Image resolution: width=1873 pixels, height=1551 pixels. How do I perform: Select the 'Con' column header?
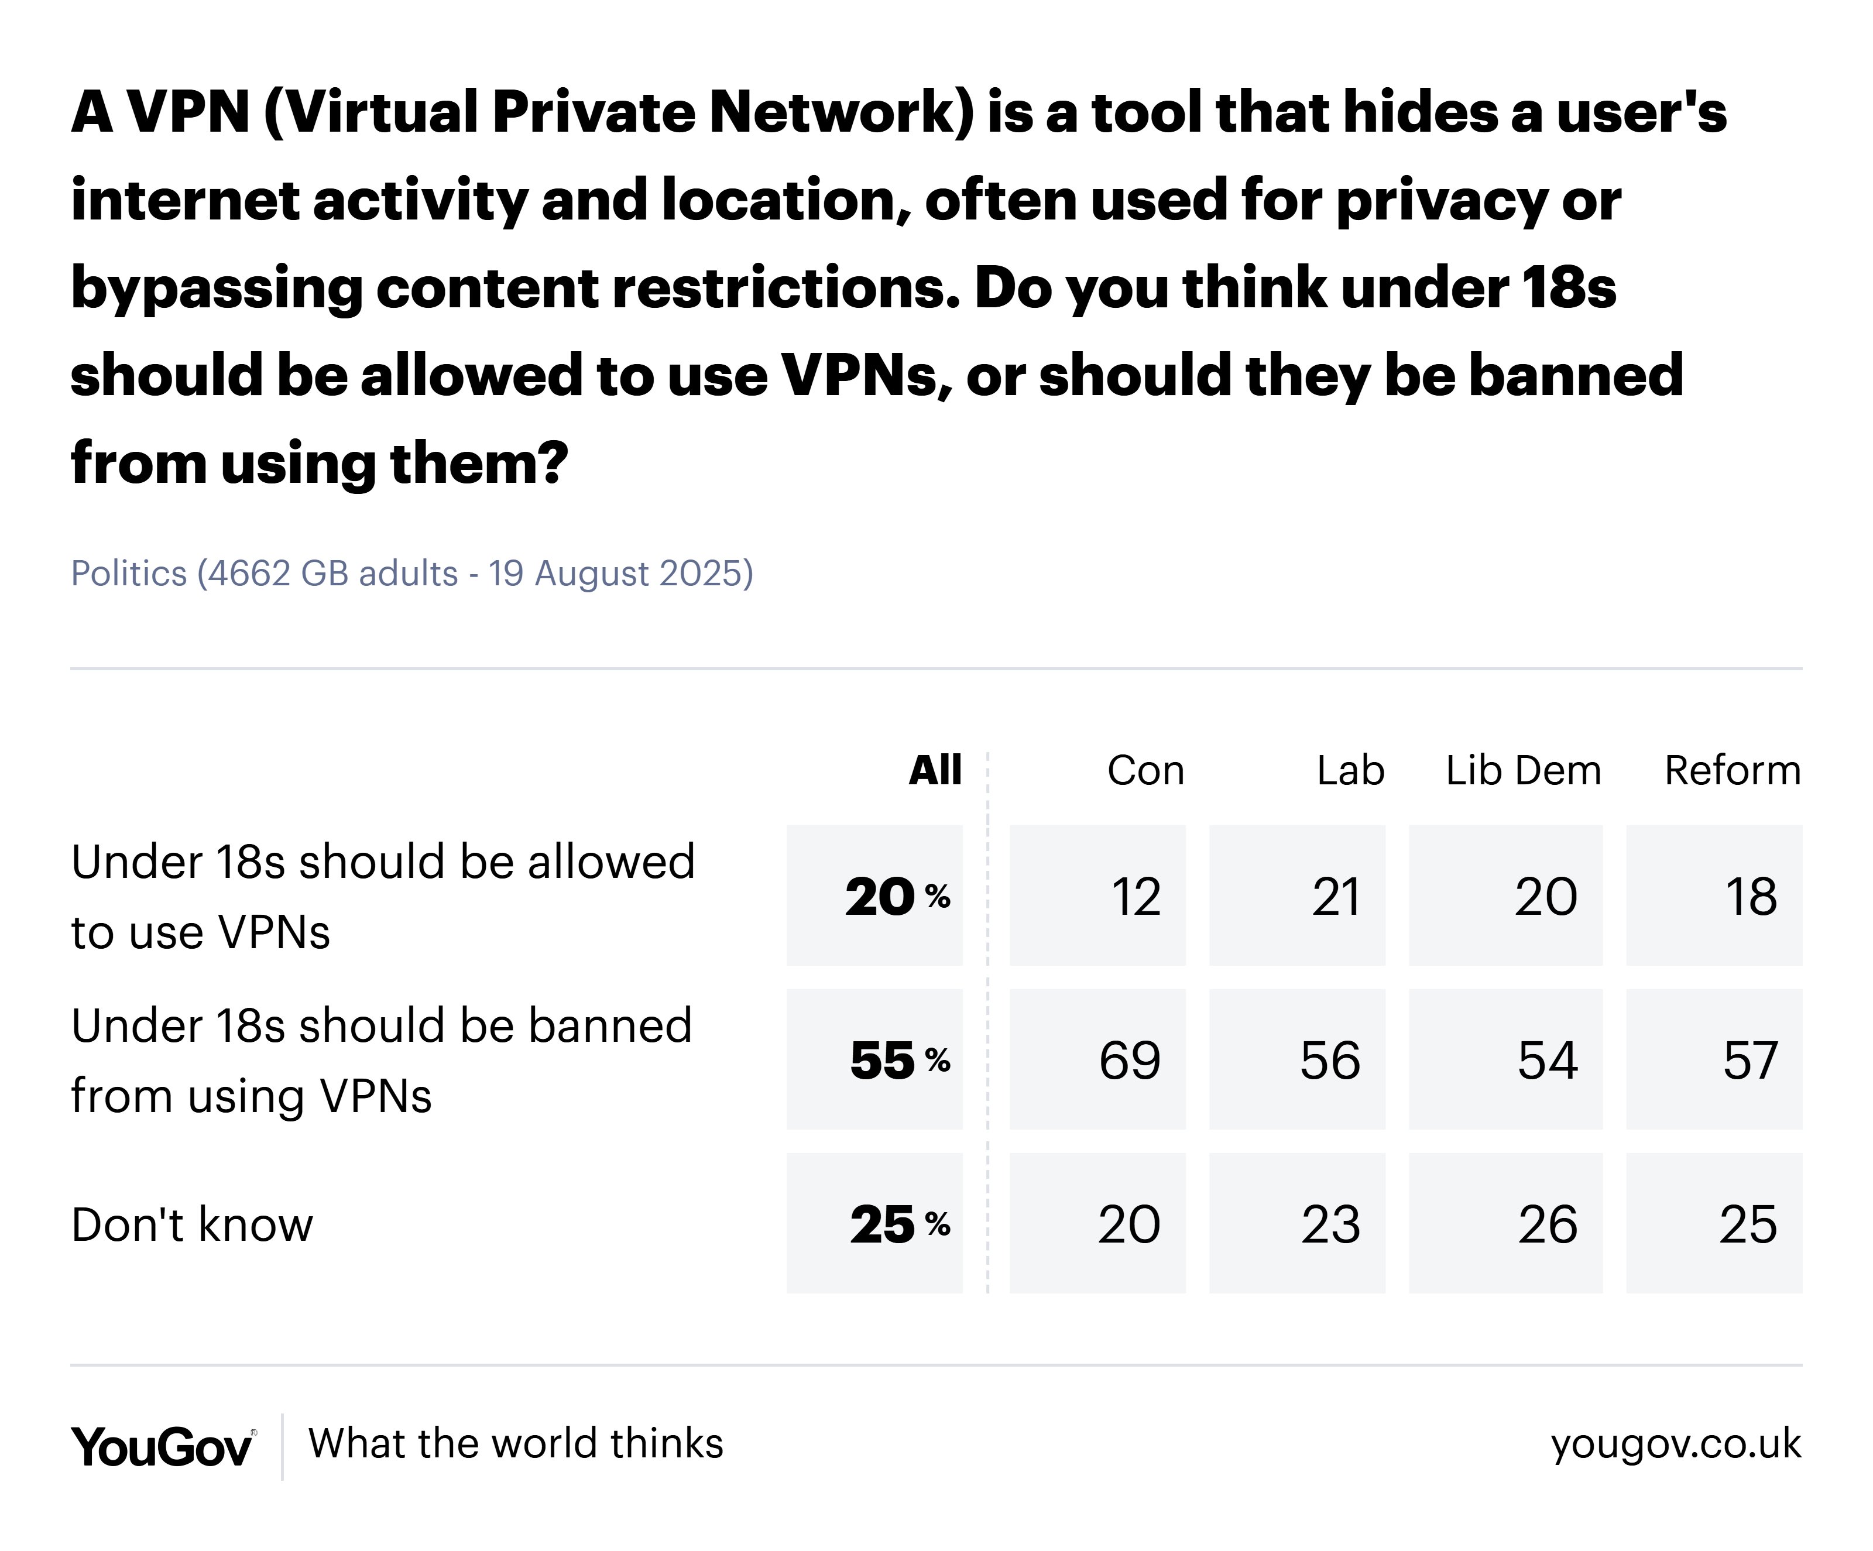[x=1145, y=771]
